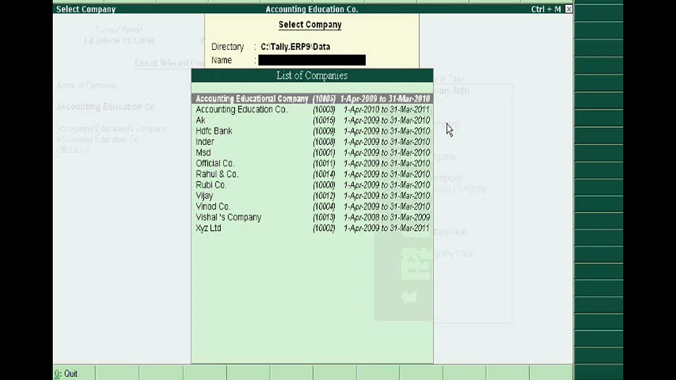
Task: Pick Inder in the List of Companies
Action: click(312, 142)
